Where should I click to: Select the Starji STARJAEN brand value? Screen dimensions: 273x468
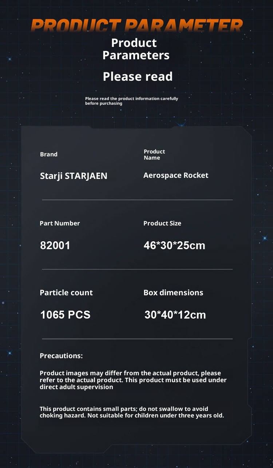pyautogui.click(x=74, y=176)
